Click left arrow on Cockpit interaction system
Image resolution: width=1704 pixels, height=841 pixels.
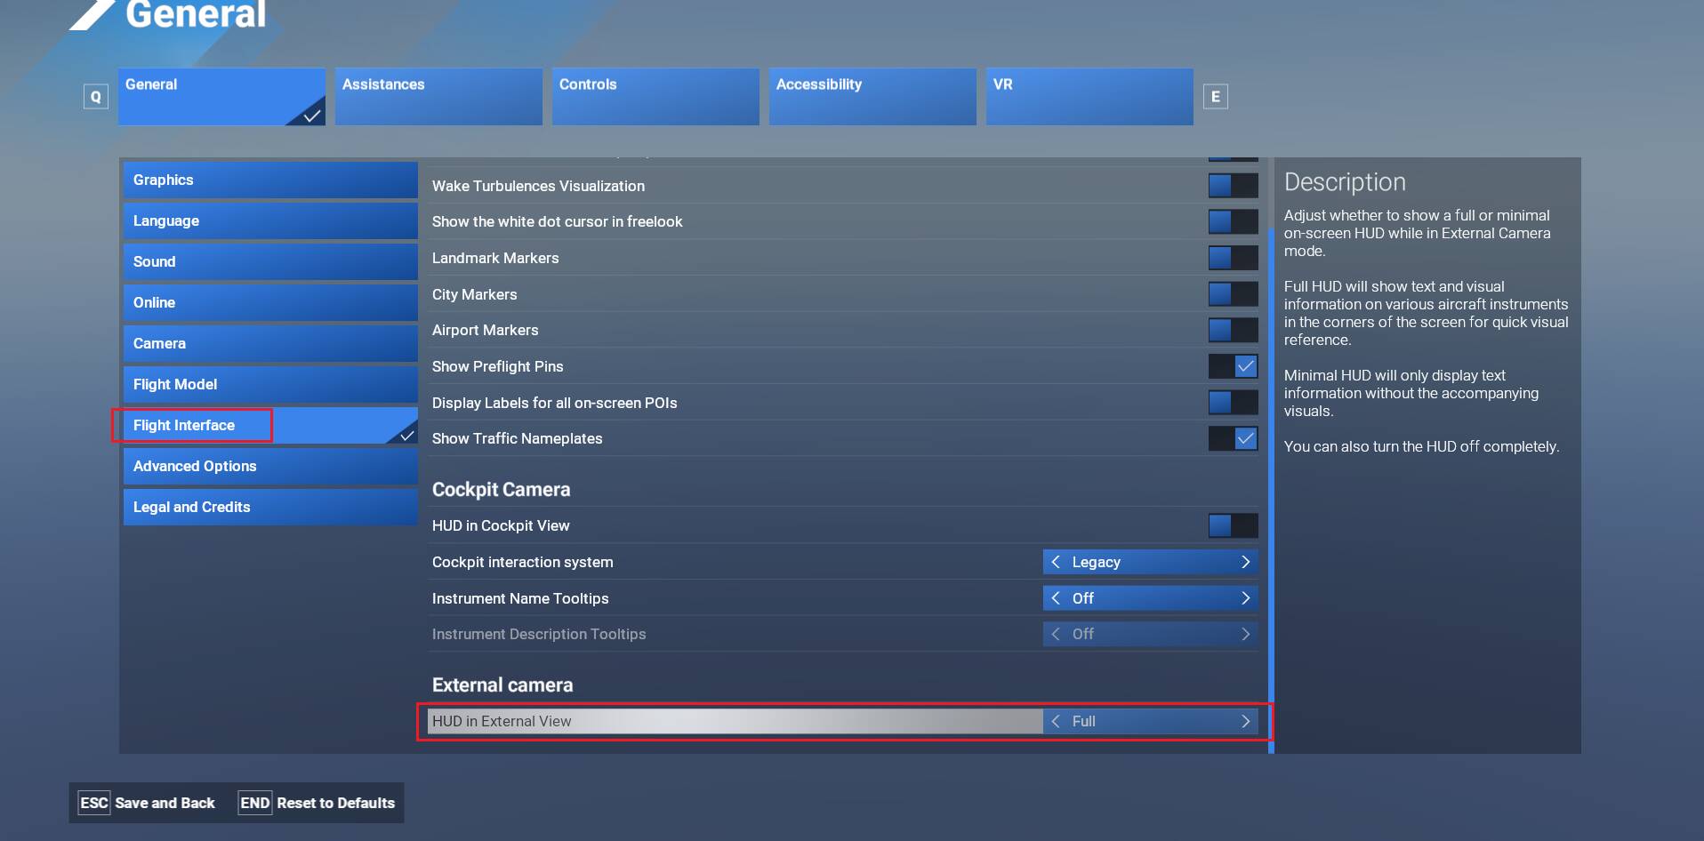click(1056, 562)
